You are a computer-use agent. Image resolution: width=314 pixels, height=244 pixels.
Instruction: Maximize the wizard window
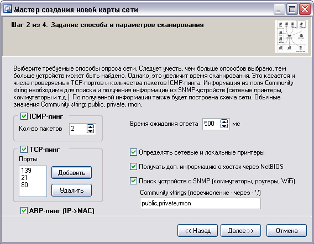click(x=292, y=9)
